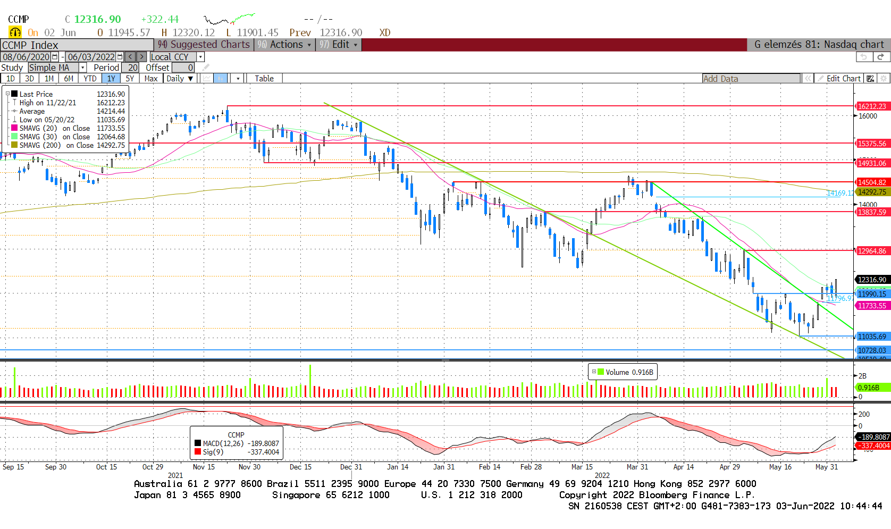The height and width of the screenshot is (529, 891).
Task: Click the end date field 06/03/2022
Action: coord(91,57)
